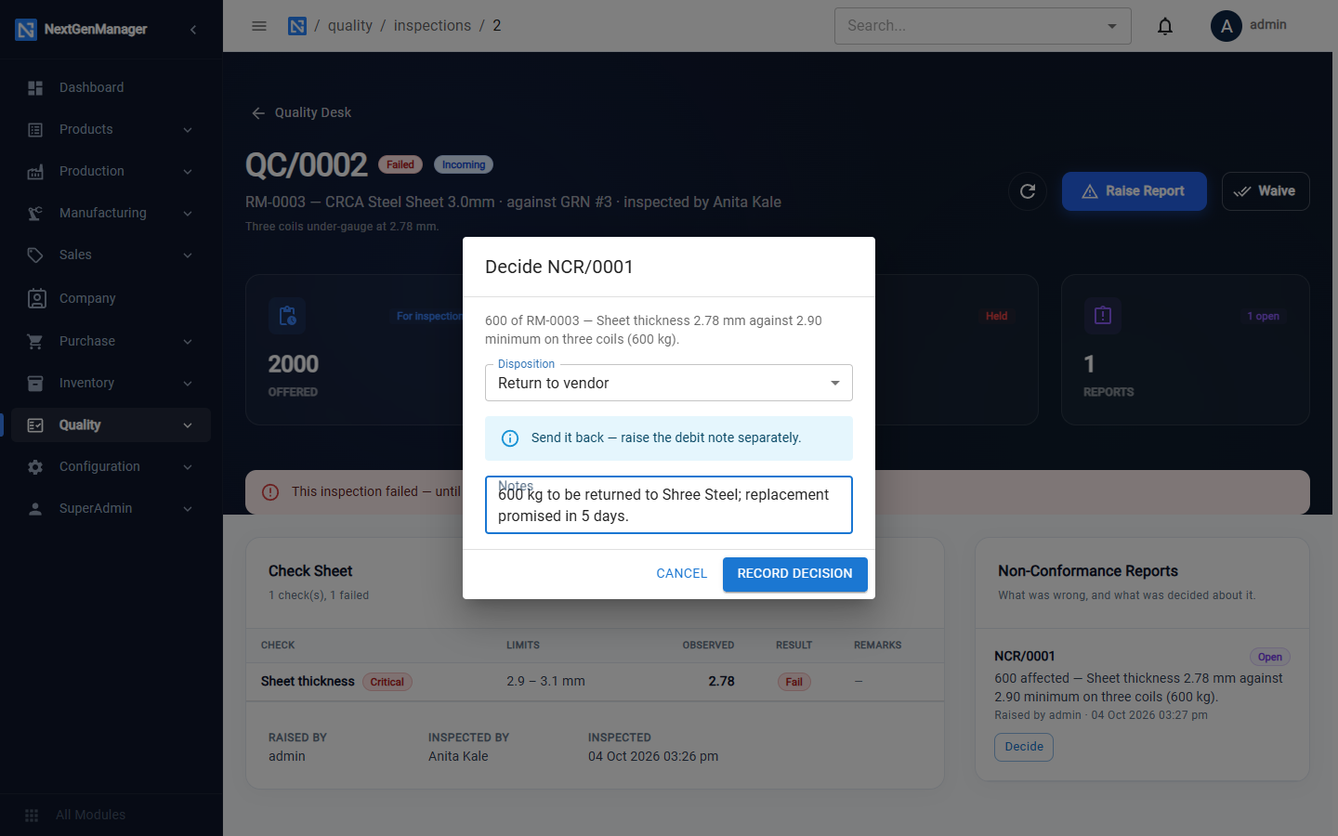Click the Sales tag icon
Image resolution: width=1338 pixels, height=836 pixels.
35,255
